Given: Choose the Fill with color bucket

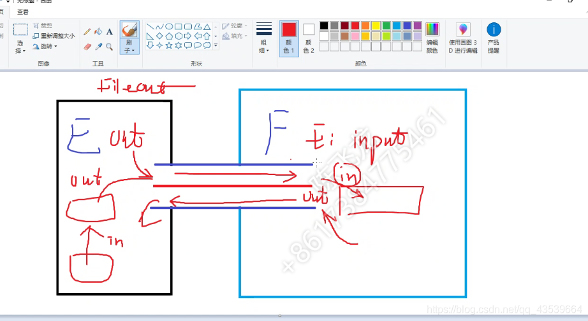Looking at the screenshot, I should 98,32.
